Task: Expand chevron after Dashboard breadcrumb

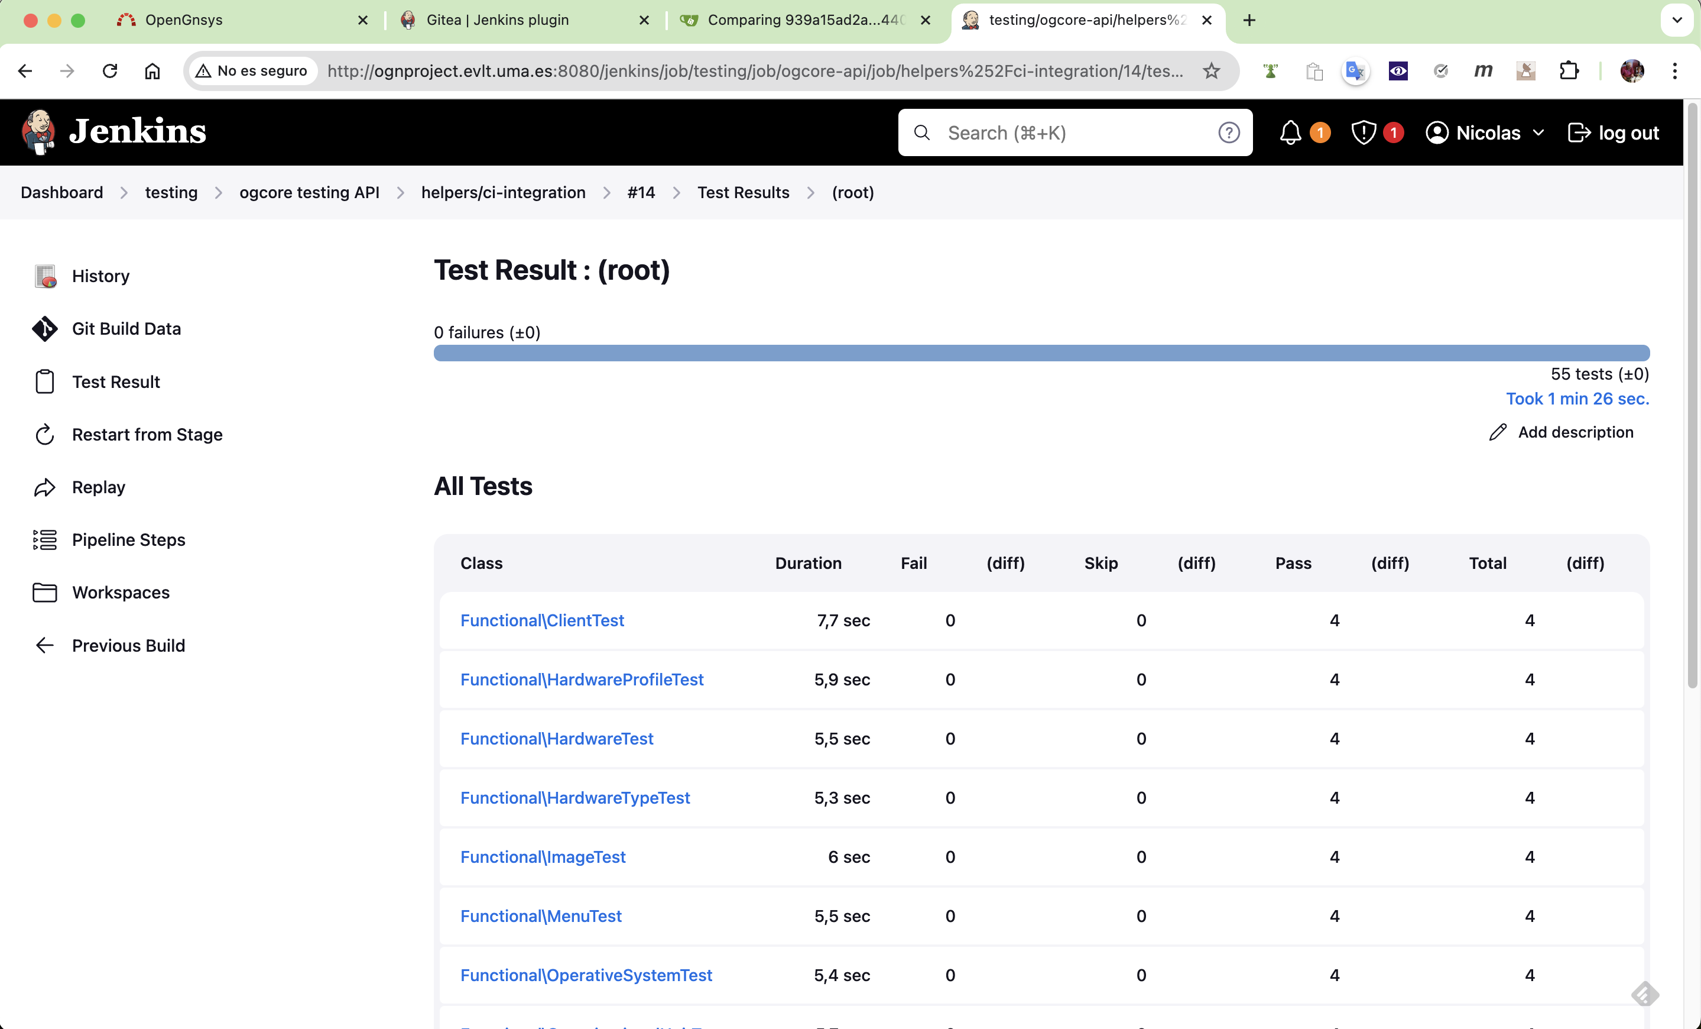Action: [x=124, y=193]
